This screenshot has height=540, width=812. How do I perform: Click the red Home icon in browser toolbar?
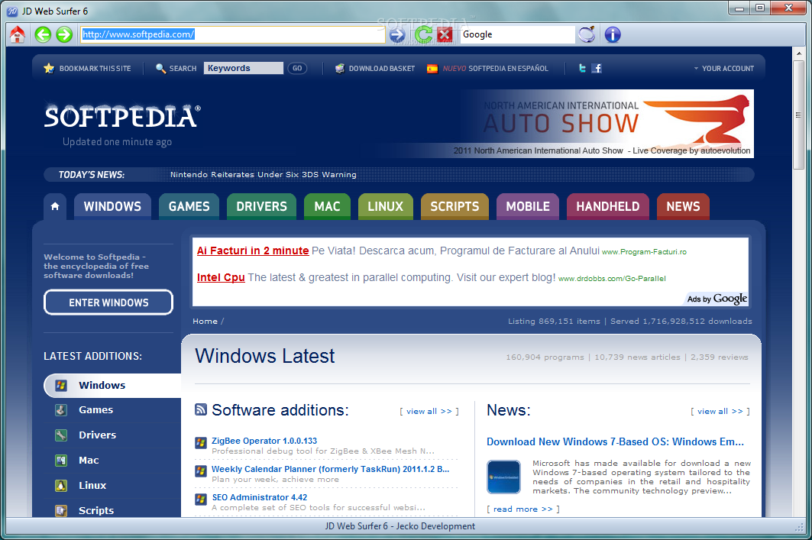click(18, 34)
